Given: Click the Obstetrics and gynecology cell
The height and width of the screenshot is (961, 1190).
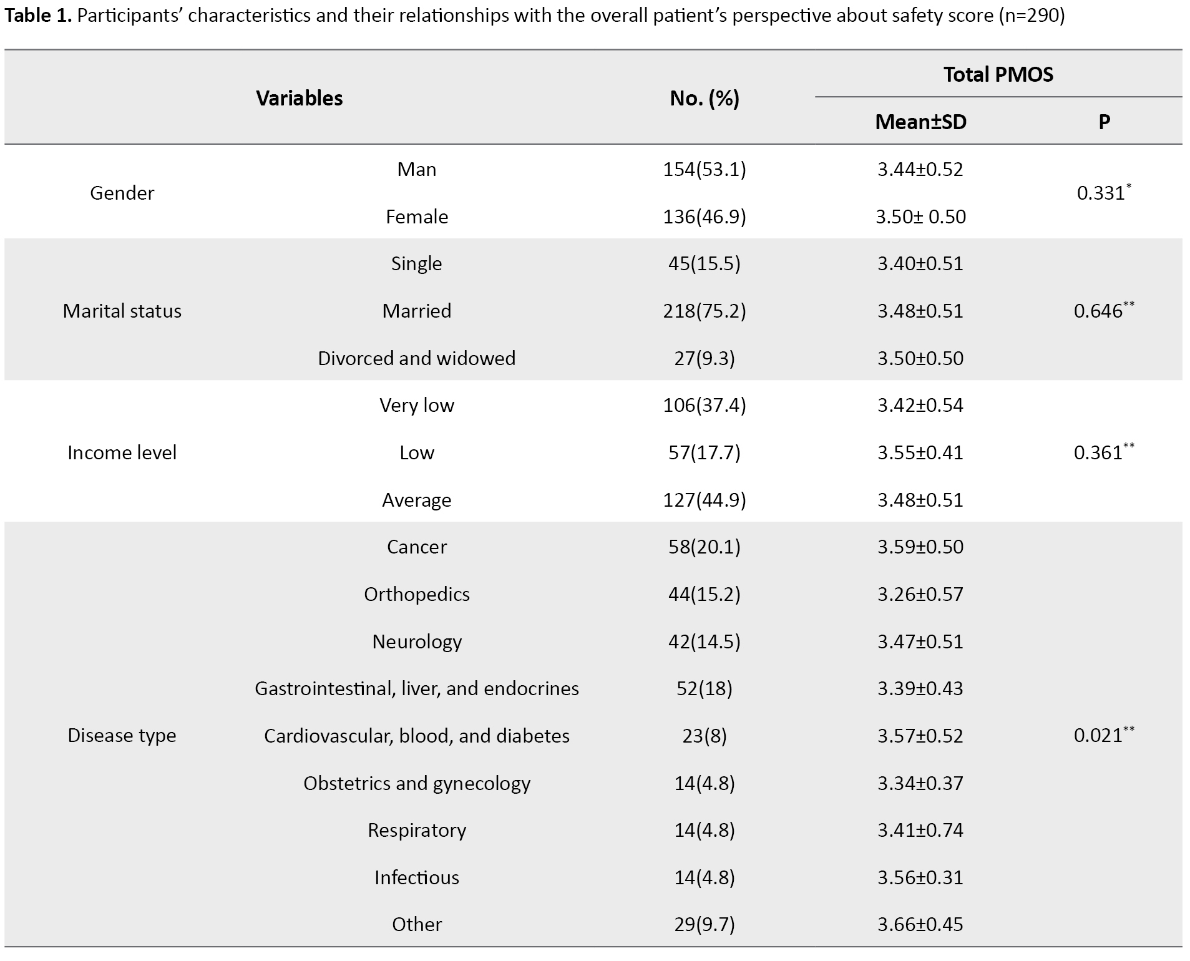Looking at the screenshot, I should pos(416,783).
